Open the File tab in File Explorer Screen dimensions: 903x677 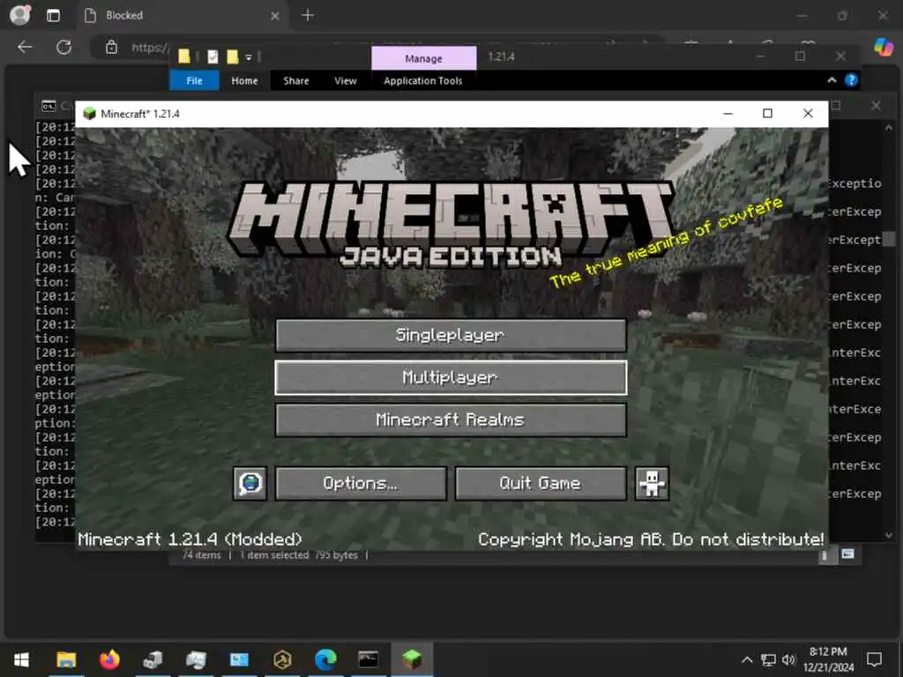[x=194, y=80]
